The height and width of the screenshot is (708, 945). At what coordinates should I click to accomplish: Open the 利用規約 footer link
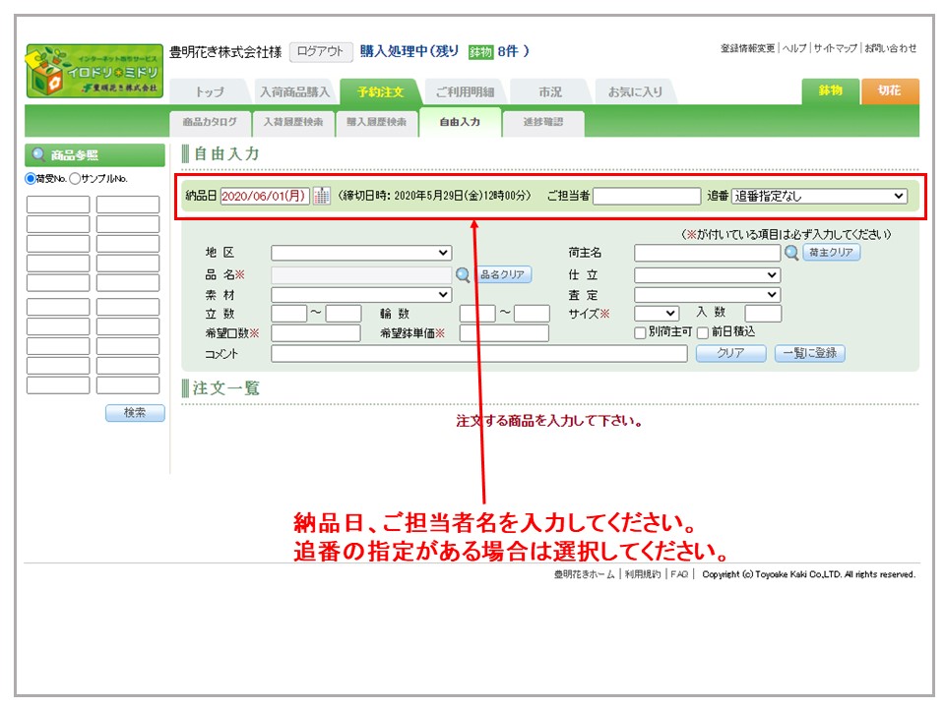pyautogui.click(x=642, y=574)
